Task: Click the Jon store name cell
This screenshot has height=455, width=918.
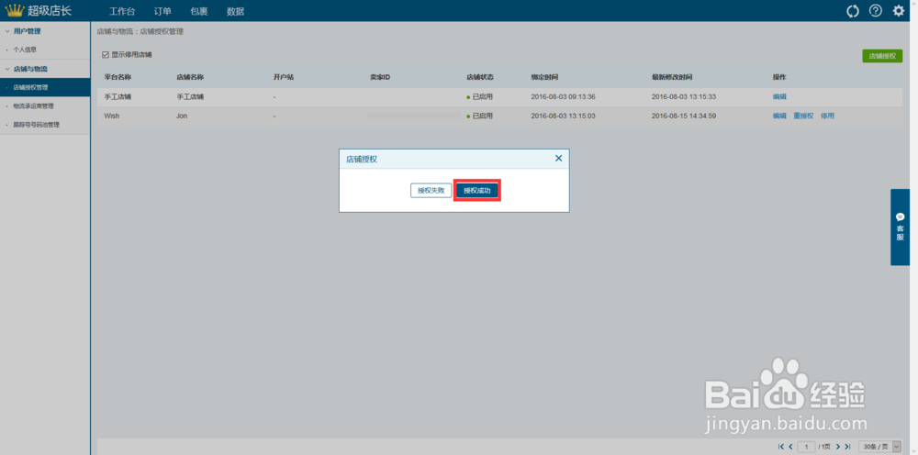Action: pyautogui.click(x=182, y=116)
